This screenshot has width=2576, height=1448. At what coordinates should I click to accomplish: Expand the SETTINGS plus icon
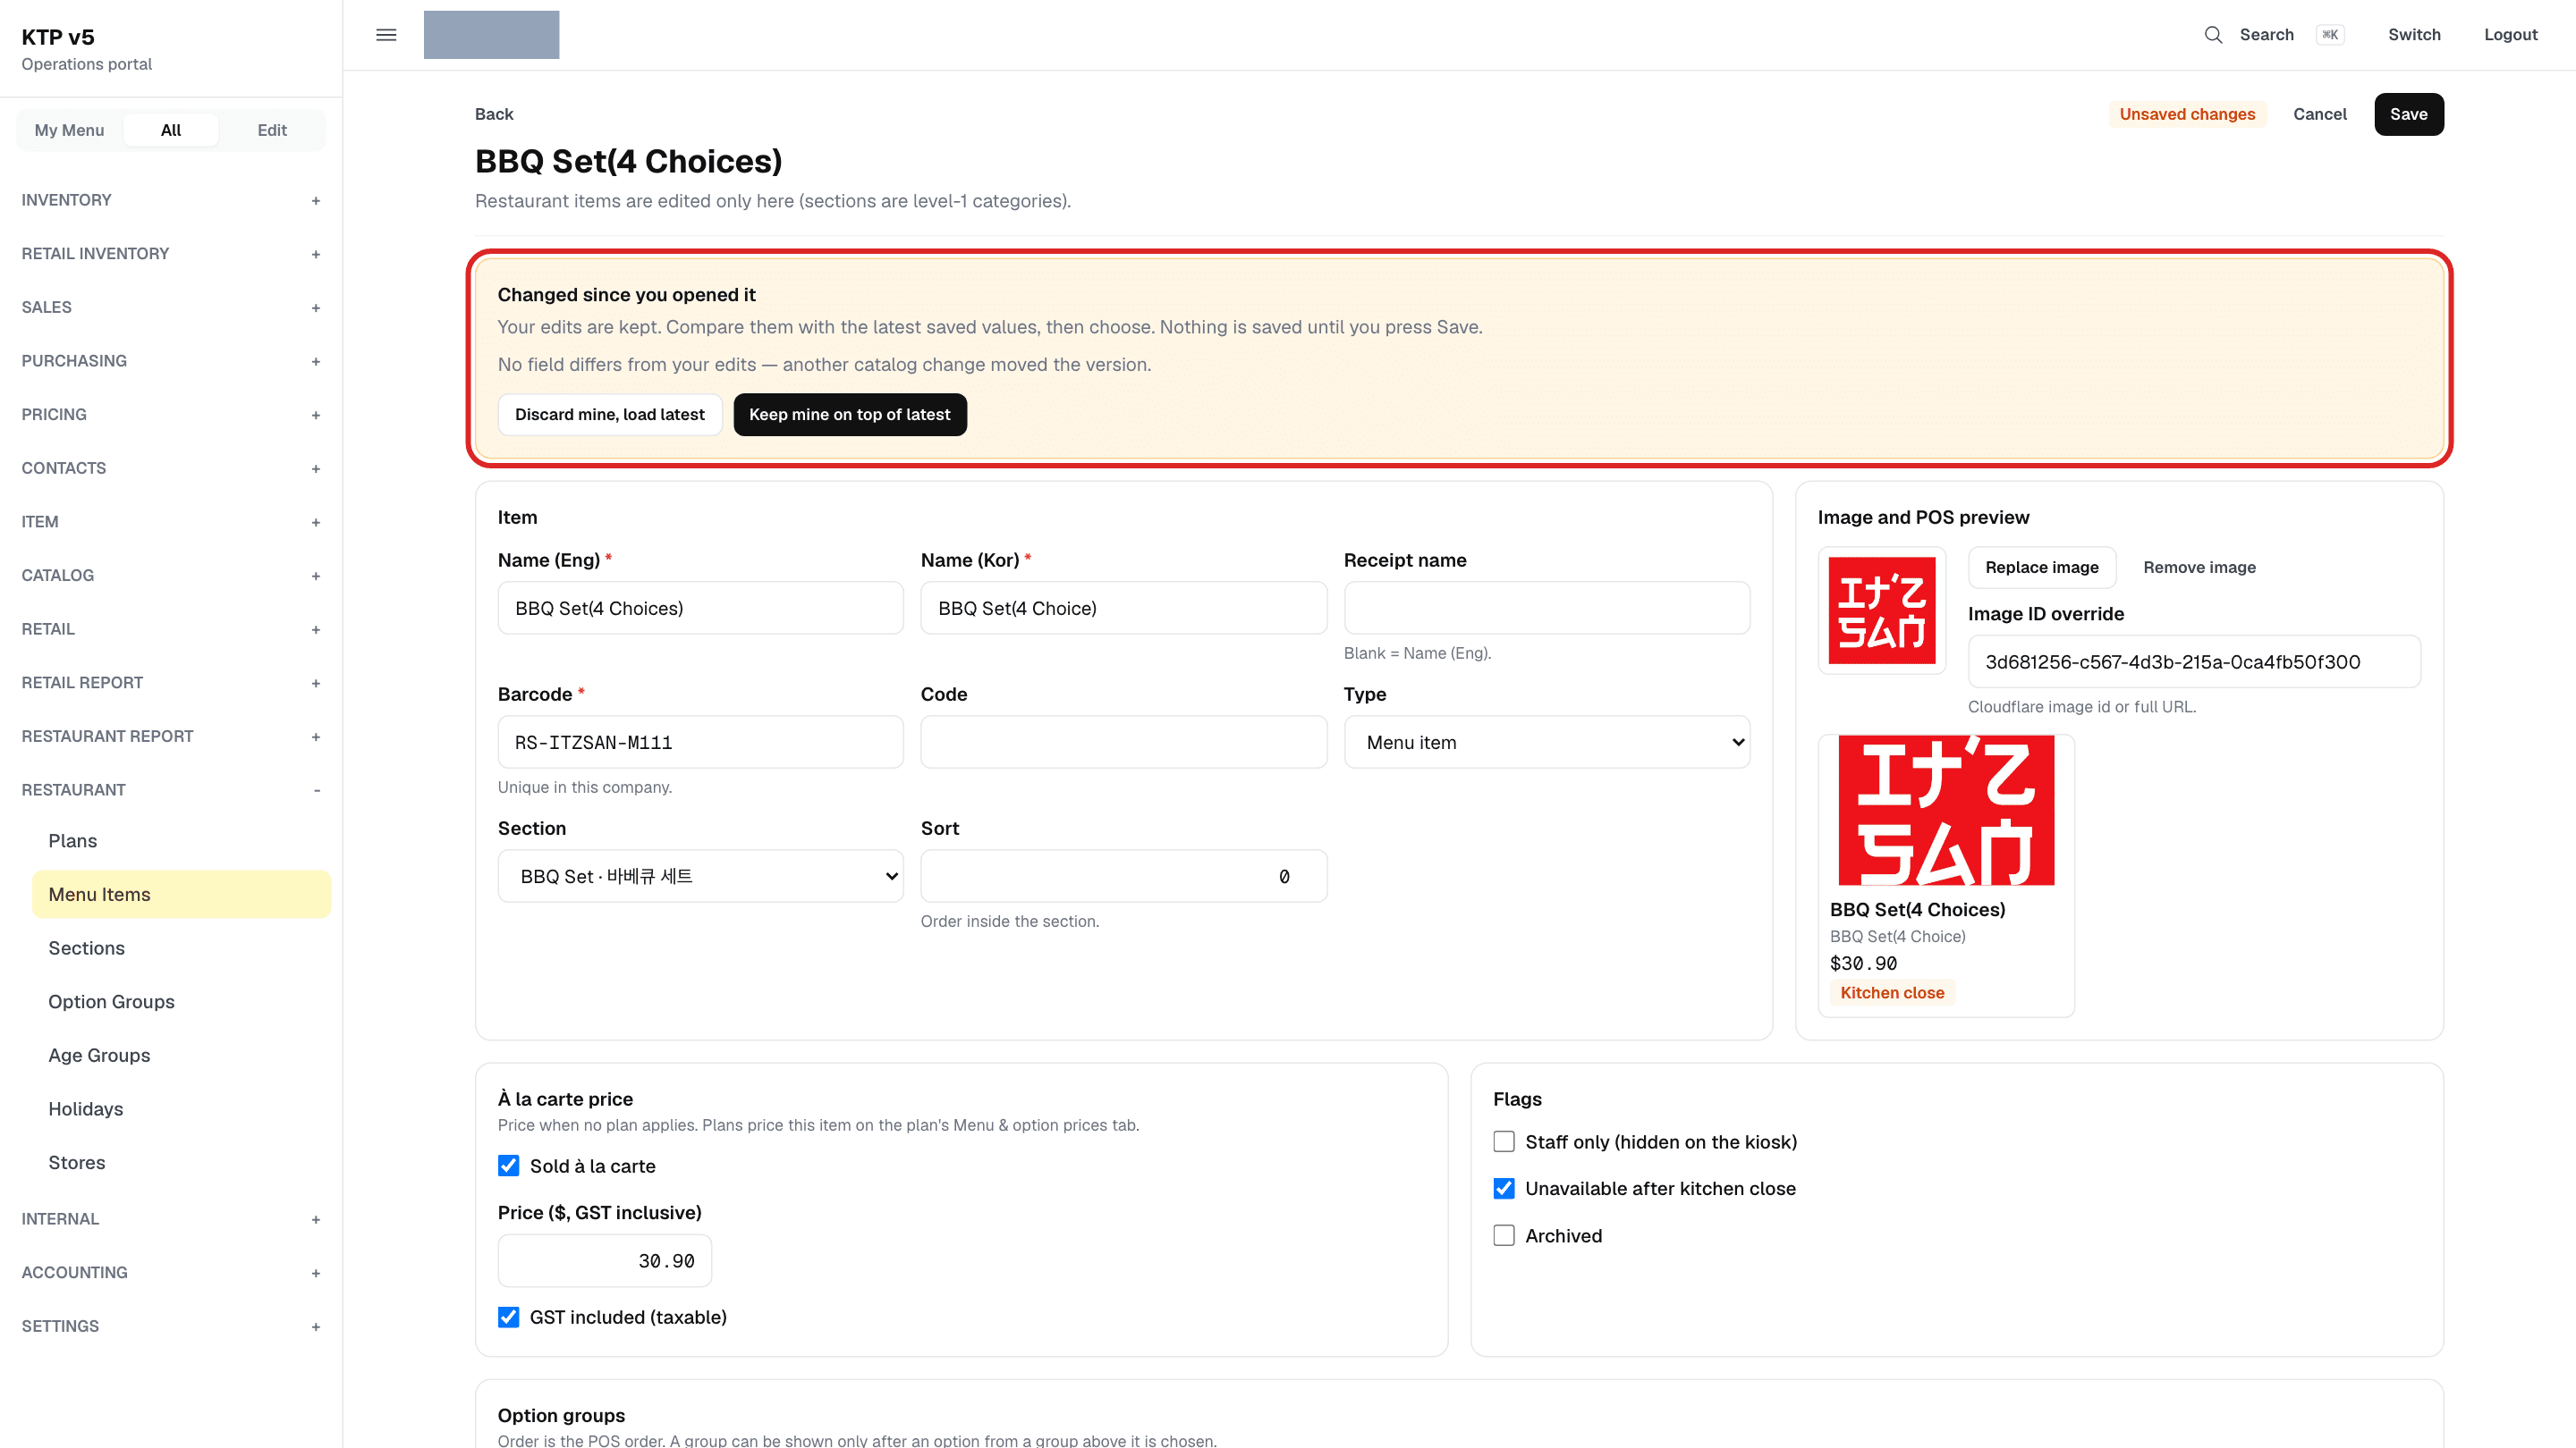click(316, 1327)
